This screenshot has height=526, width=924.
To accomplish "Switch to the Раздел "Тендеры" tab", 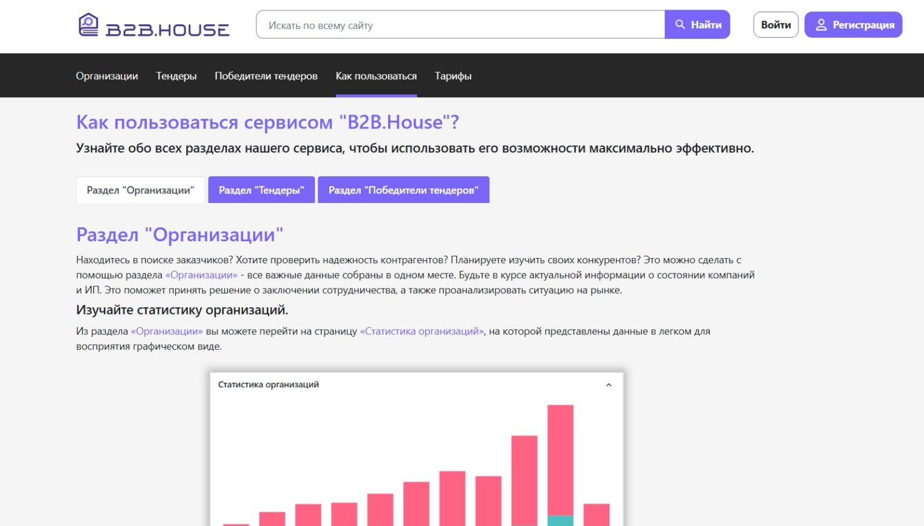I will pyautogui.click(x=261, y=190).
